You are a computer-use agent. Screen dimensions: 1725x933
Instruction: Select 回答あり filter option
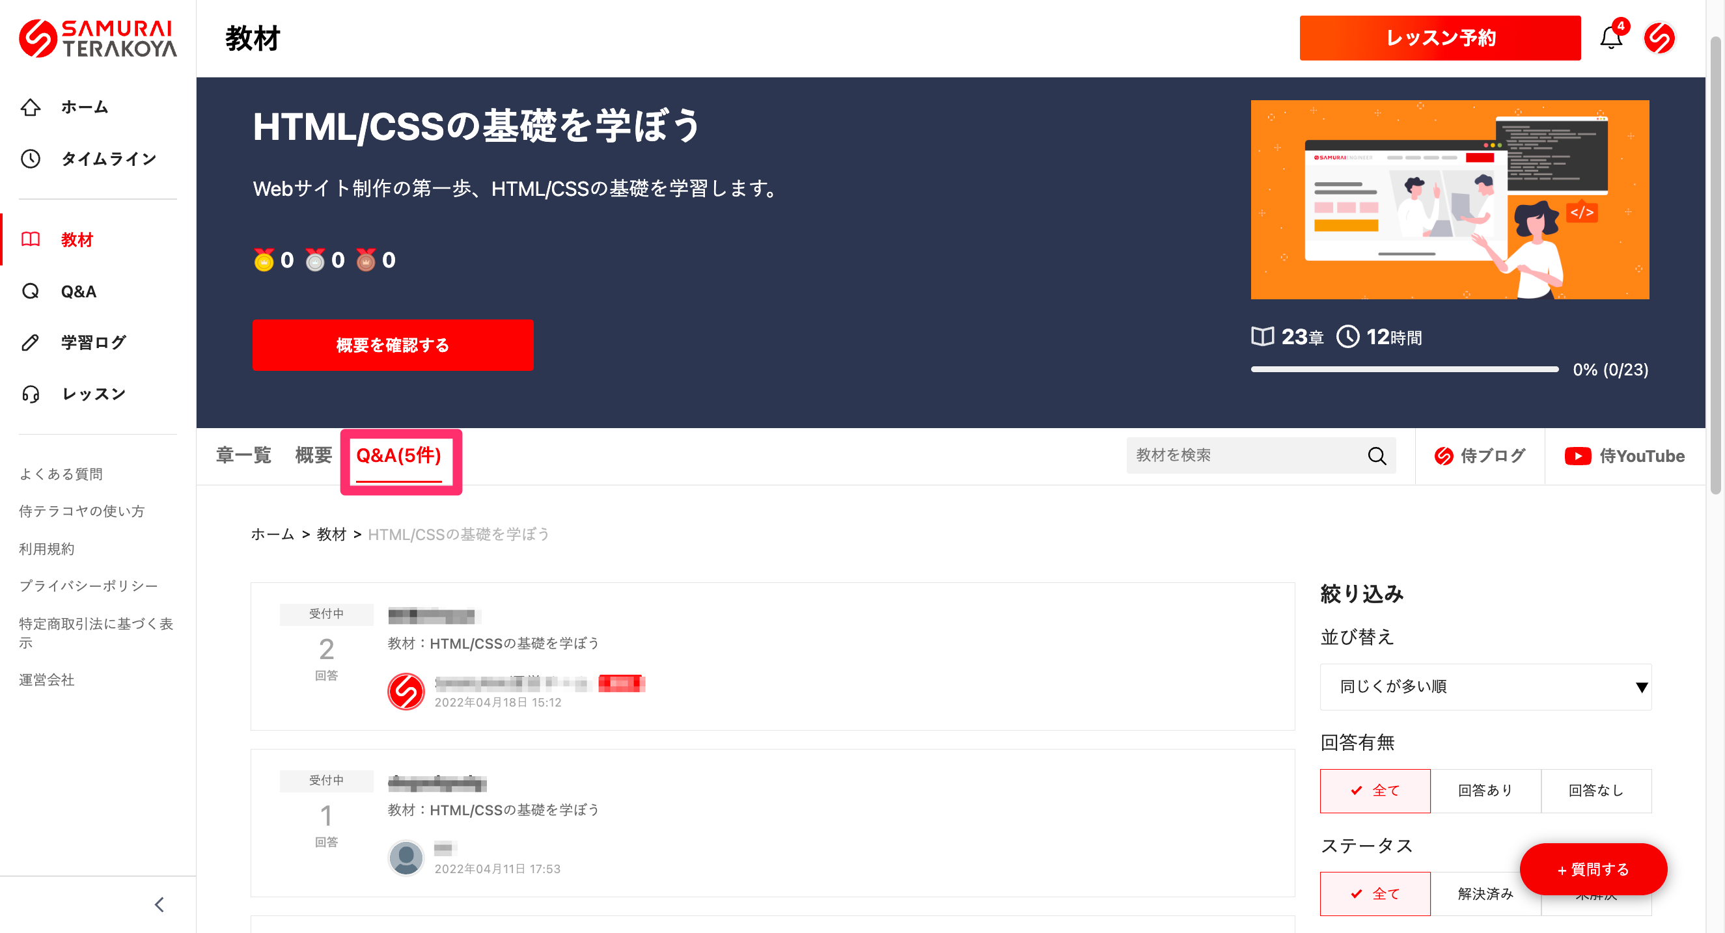point(1485,791)
